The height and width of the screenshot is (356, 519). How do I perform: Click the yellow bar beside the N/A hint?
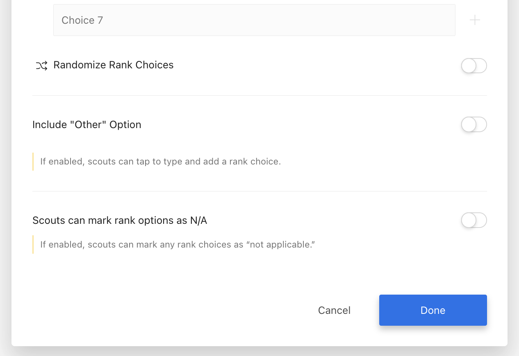(33, 245)
